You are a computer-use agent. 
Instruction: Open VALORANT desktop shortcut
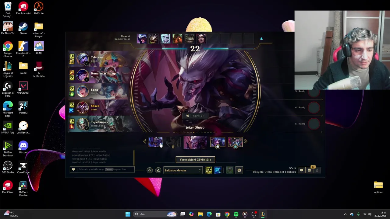pos(23,88)
